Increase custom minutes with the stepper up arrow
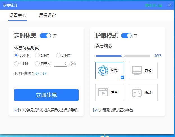 coord(65,63)
